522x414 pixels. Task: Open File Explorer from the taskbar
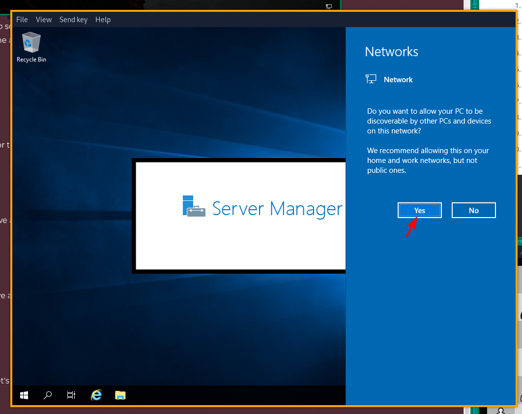click(120, 395)
